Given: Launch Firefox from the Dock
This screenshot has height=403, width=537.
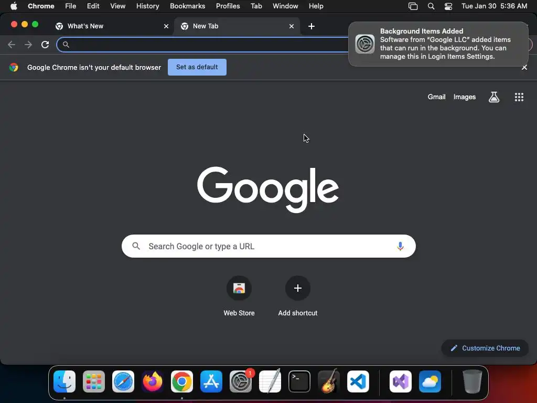Looking at the screenshot, I should coord(153,381).
